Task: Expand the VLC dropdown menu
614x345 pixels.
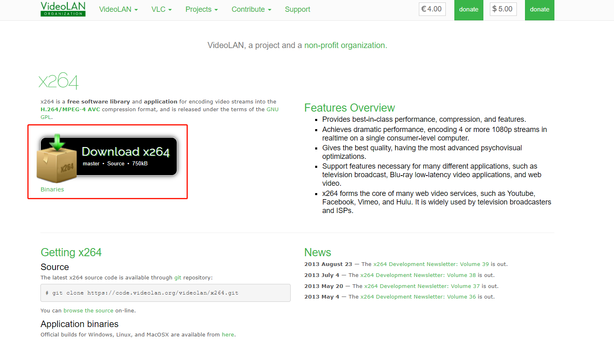Action: pyautogui.click(x=161, y=9)
